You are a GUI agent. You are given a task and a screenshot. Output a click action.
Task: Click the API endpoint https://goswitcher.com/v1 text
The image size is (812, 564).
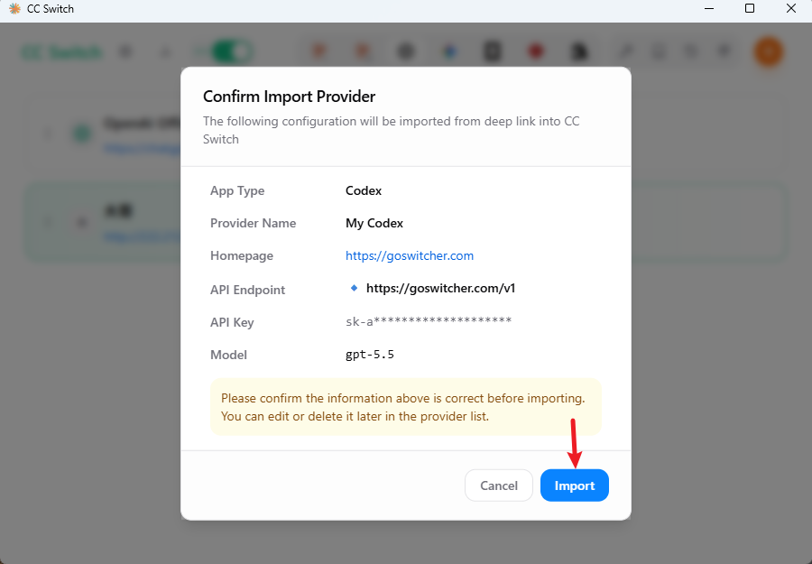440,289
